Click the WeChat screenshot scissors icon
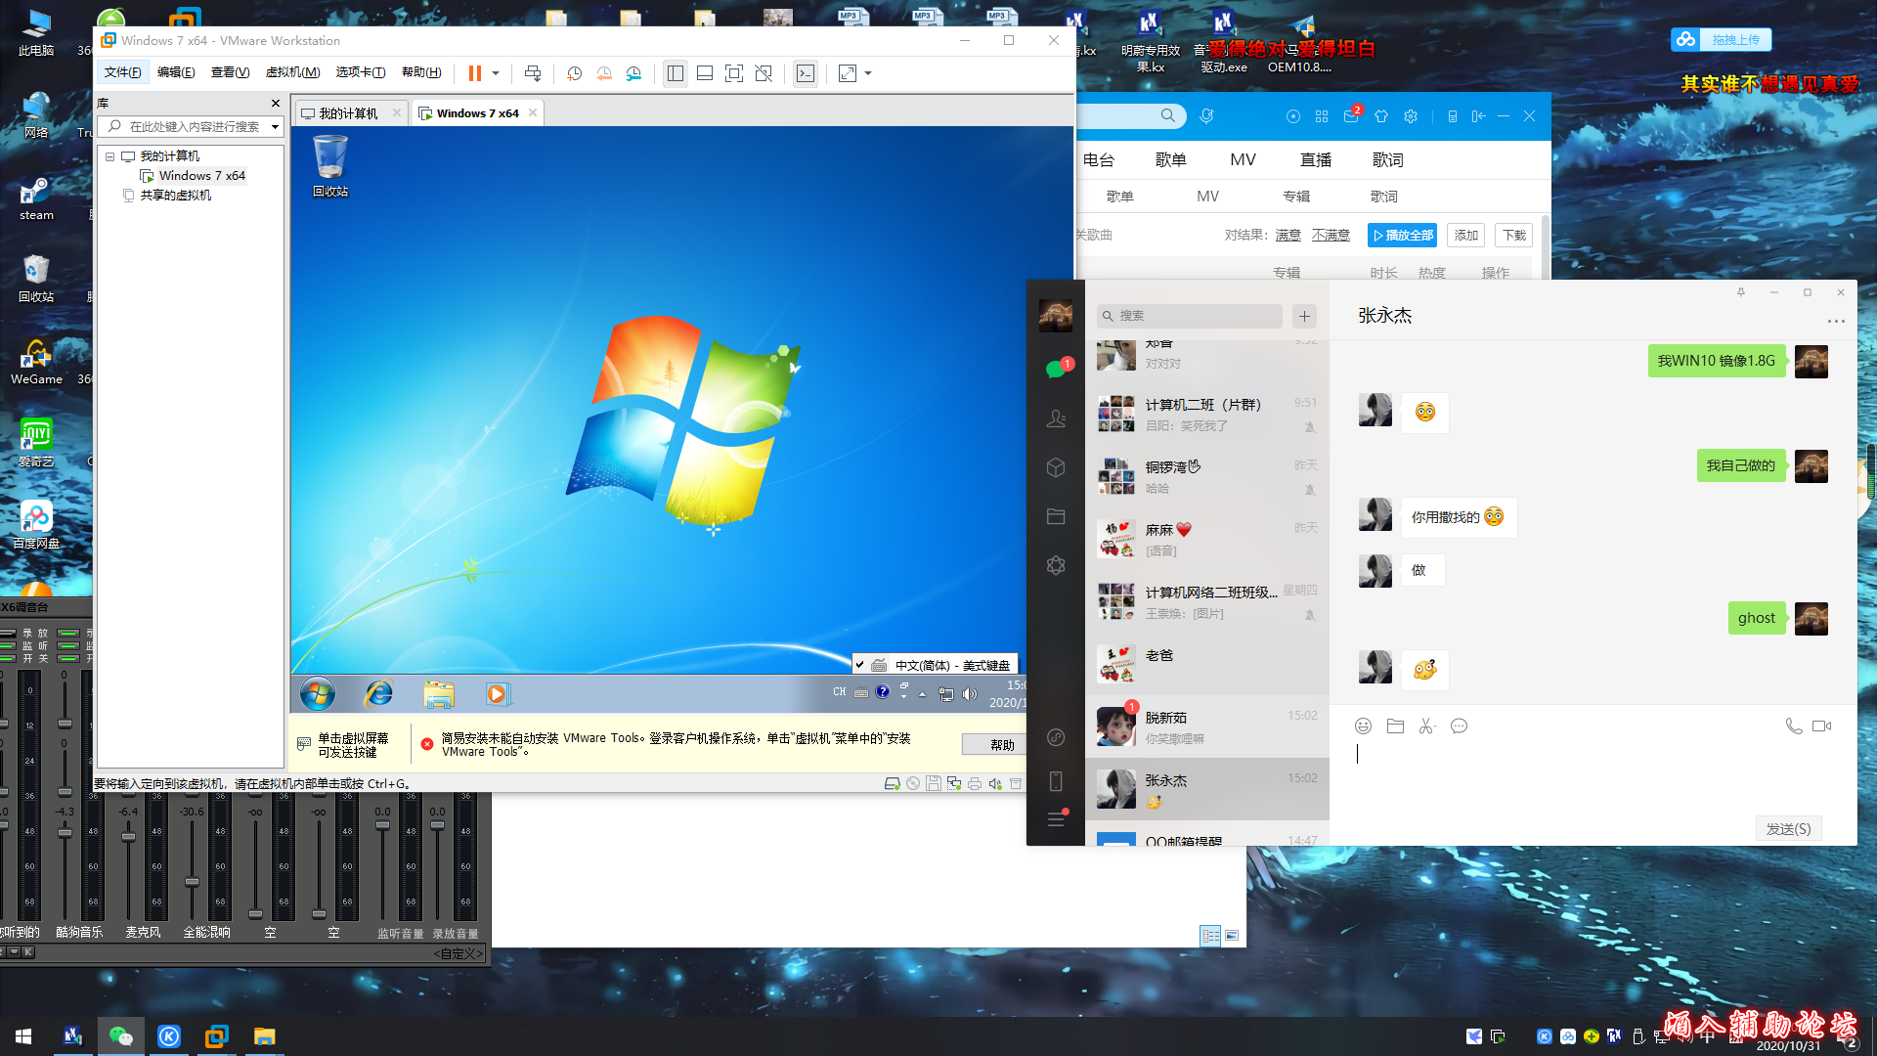The height and width of the screenshot is (1056, 1877). (x=1426, y=726)
